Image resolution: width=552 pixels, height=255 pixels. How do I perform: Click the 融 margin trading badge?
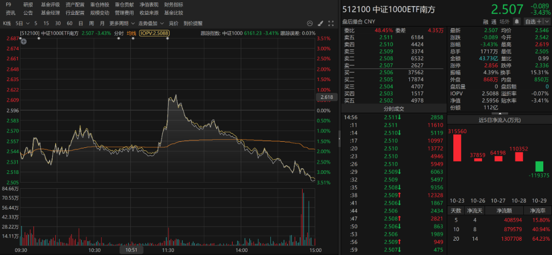(486, 21)
